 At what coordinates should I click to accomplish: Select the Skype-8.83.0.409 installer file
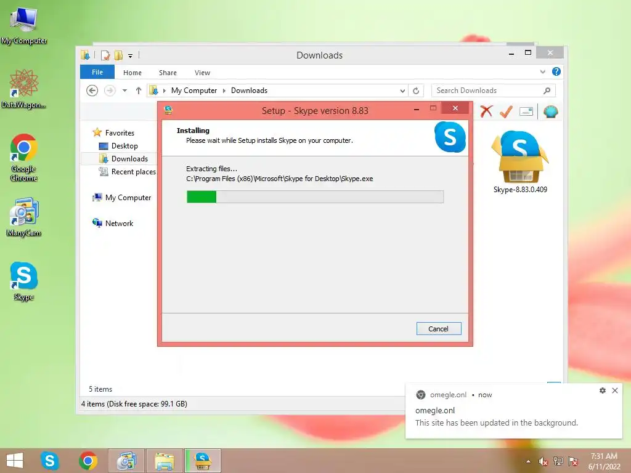click(520, 162)
